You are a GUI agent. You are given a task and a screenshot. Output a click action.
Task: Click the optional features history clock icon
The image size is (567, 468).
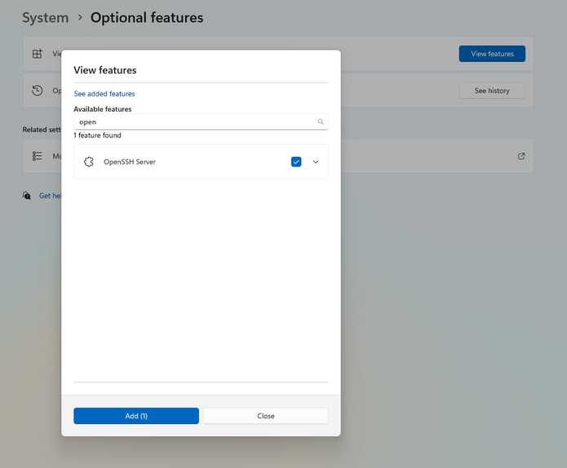38,91
